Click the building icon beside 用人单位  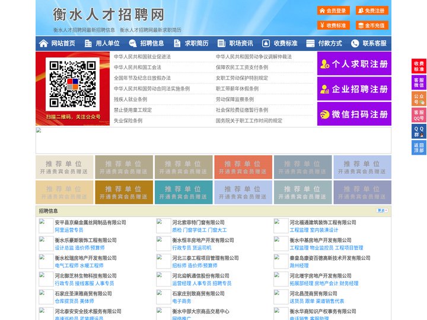(88, 43)
